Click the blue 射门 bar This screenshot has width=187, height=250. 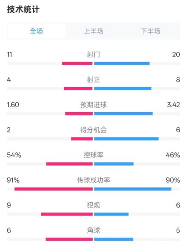pos(122,63)
